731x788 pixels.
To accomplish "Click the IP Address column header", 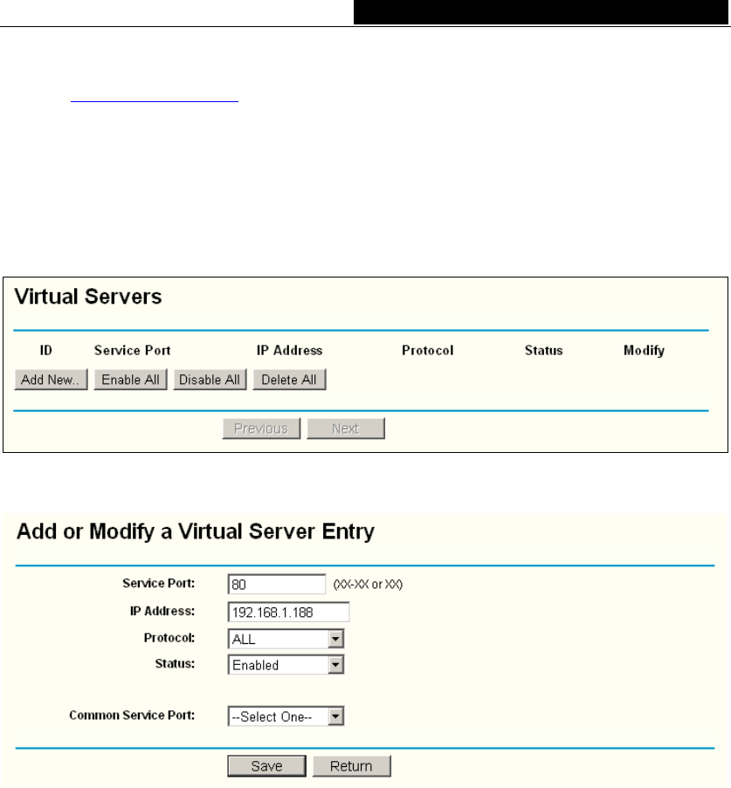I will tap(289, 350).
